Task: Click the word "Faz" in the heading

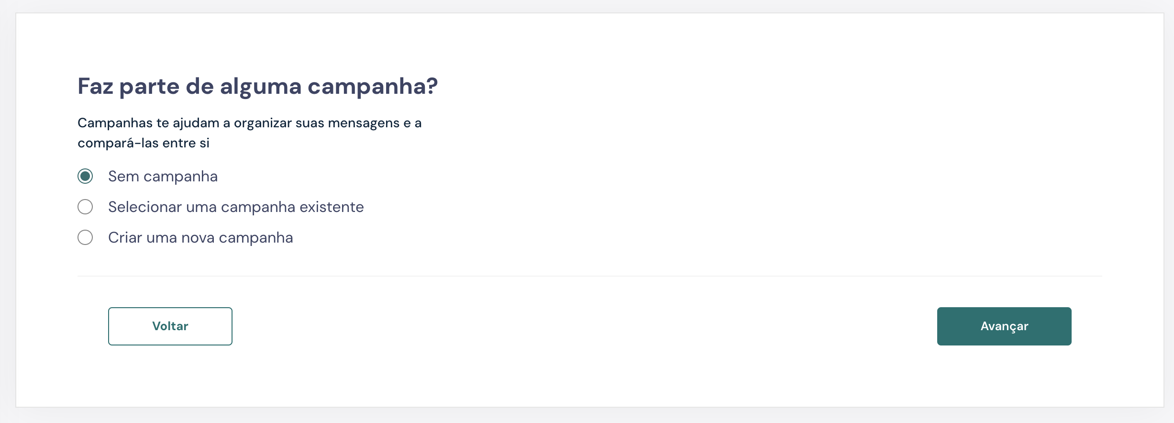Action: coord(95,87)
